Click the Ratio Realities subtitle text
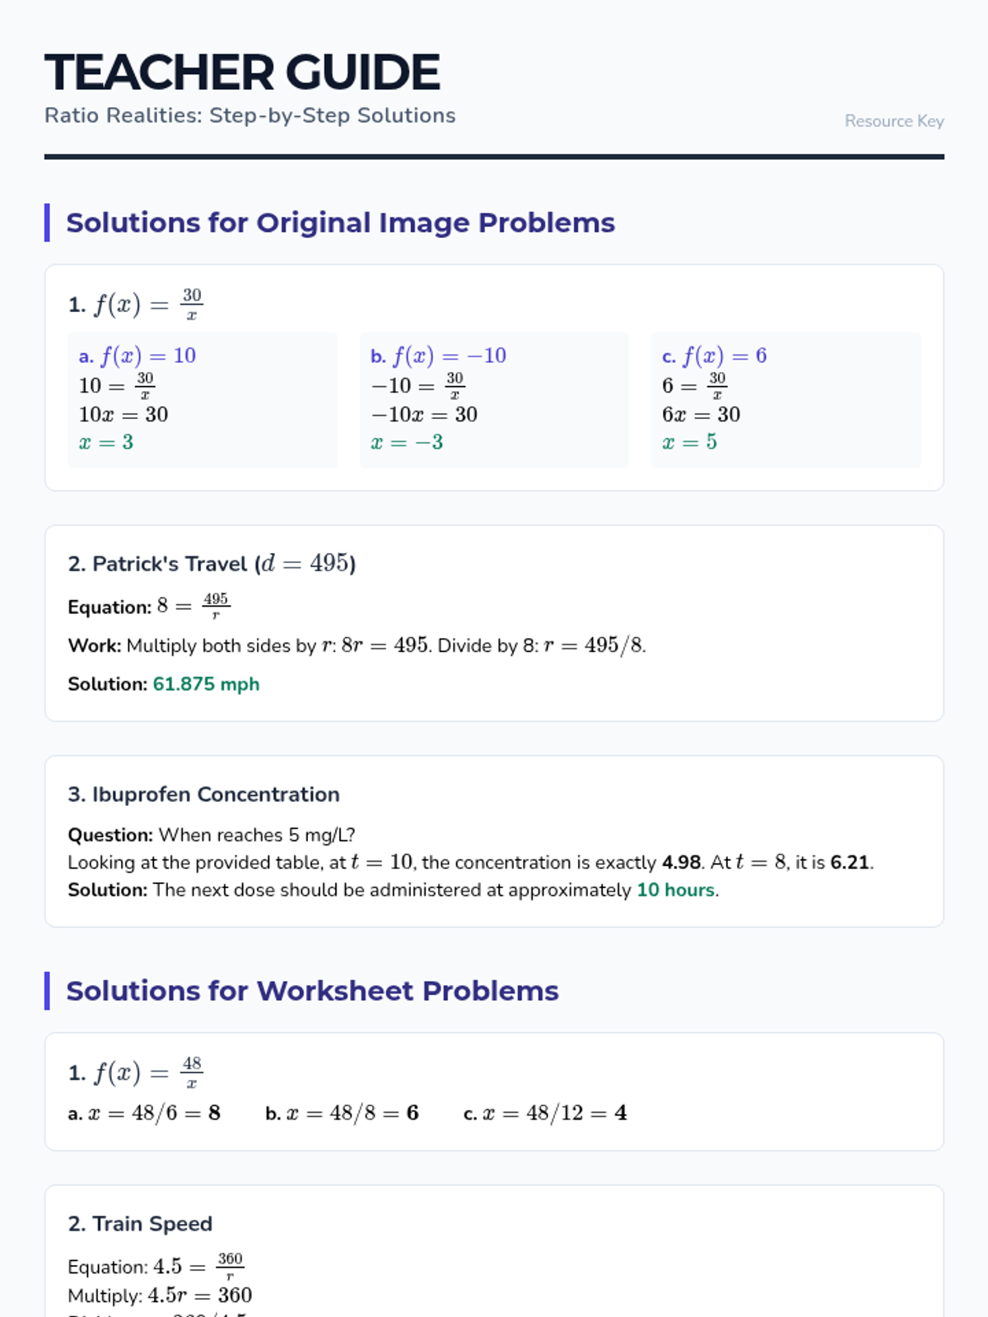 pyautogui.click(x=249, y=115)
